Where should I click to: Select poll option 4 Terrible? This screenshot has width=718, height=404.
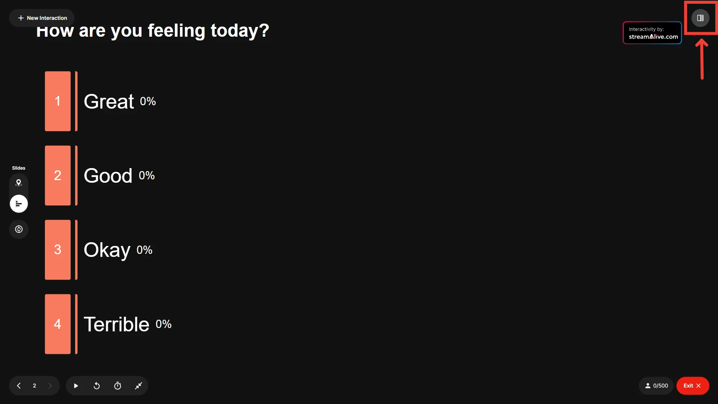pos(116,324)
